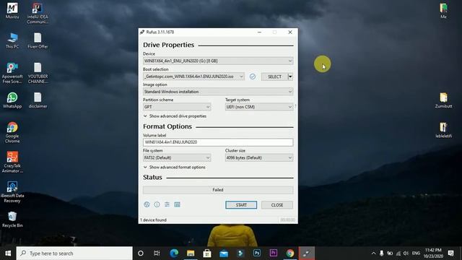462x260 pixels.
Task: Click the Failed status progress bar
Action: (218, 190)
